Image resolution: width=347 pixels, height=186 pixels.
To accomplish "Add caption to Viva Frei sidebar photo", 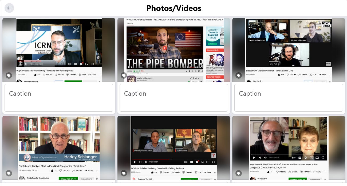I will (289, 98).
